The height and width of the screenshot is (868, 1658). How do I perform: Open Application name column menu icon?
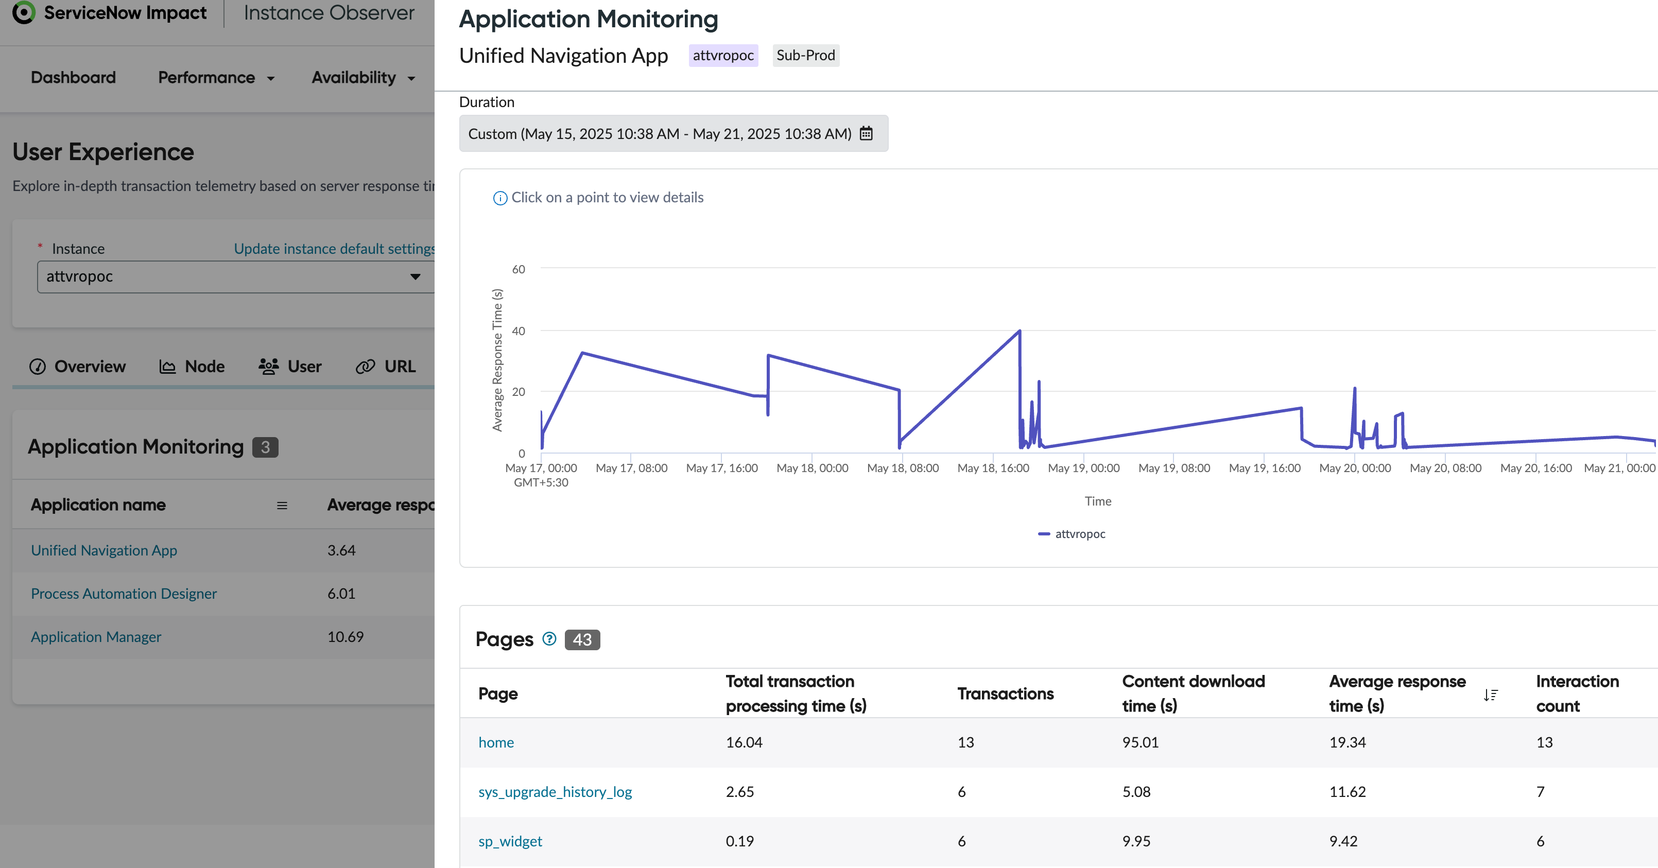coord(282,506)
